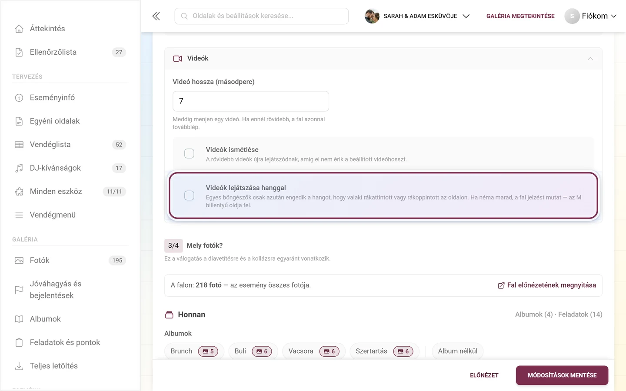Screen dimensions: 626x391
Task: Click the Honnan album stack icon
Action: (x=169, y=315)
